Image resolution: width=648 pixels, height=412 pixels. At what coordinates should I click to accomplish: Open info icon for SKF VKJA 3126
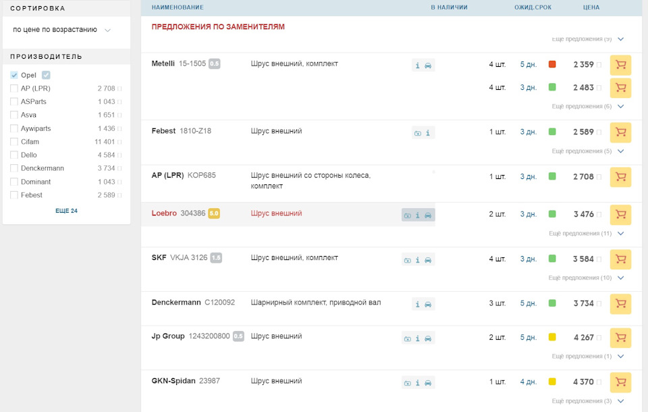pos(417,260)
